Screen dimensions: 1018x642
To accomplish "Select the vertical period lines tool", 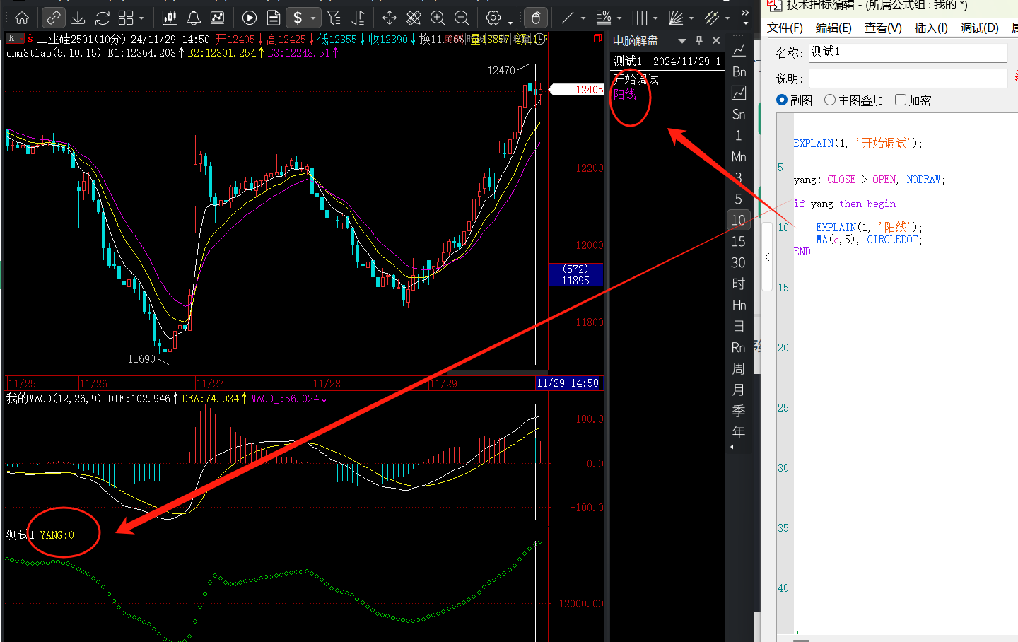I will click(640, 18).
